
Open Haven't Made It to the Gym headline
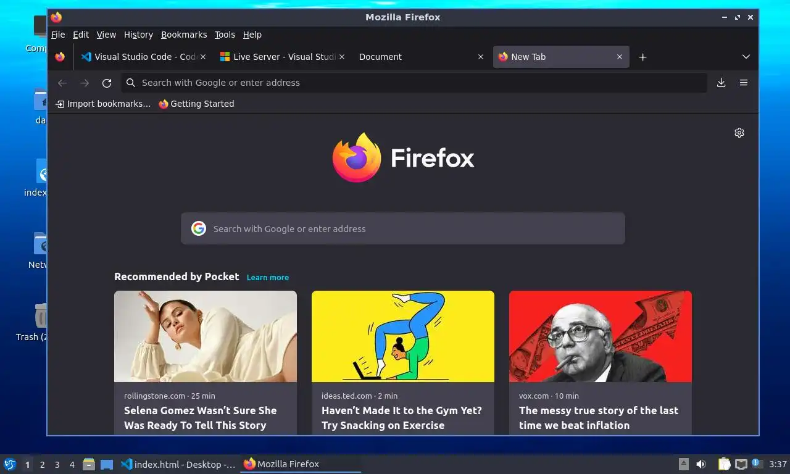point(402,418)
